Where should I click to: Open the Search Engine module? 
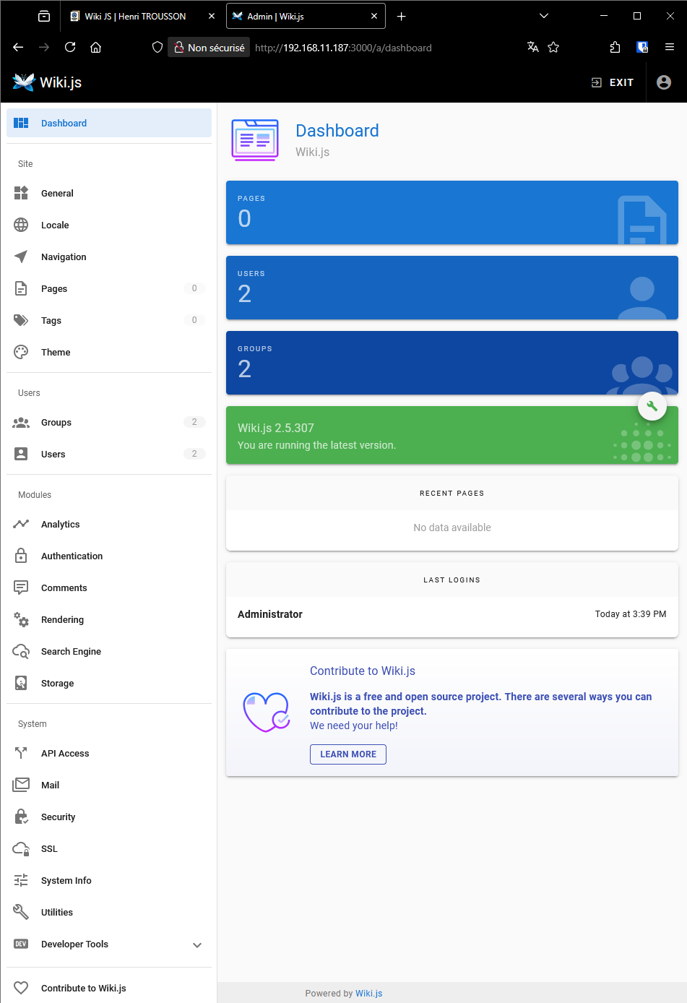(109, 651)
